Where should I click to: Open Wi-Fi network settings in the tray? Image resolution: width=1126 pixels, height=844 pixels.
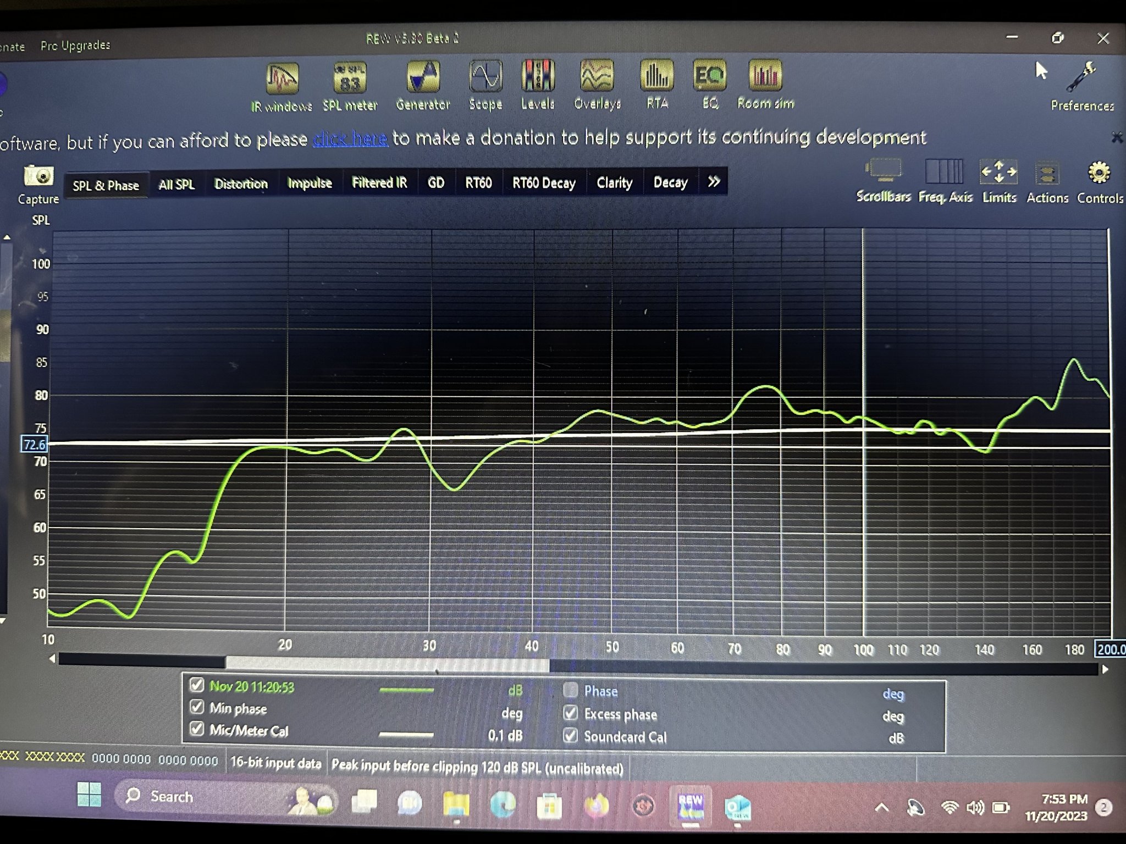[x=949, y=807]
